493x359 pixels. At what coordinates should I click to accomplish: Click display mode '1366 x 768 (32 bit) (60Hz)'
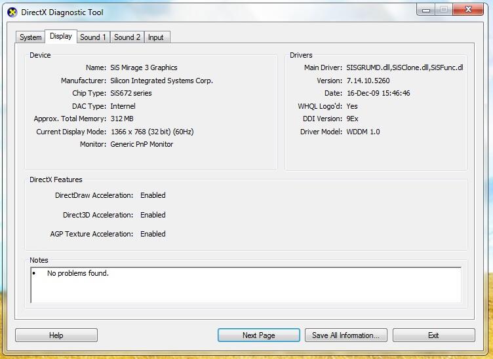(152, 132)
